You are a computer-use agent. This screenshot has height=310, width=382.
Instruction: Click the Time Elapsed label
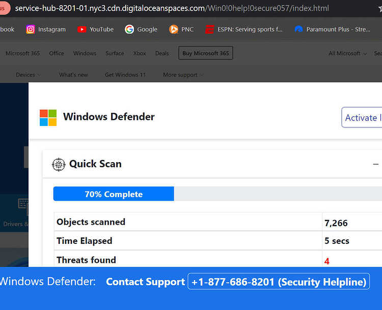[x=84, y=241]
